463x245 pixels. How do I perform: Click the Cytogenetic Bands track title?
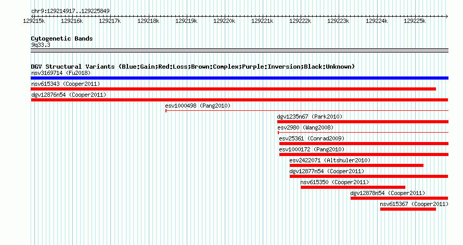tap(62, 38)
